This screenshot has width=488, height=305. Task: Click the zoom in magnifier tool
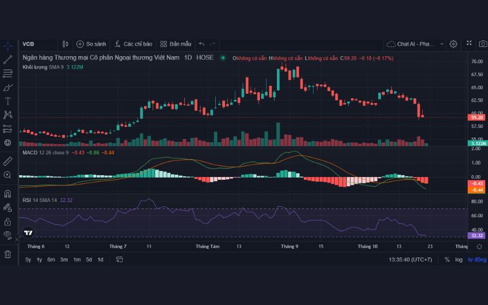(8, 175)
